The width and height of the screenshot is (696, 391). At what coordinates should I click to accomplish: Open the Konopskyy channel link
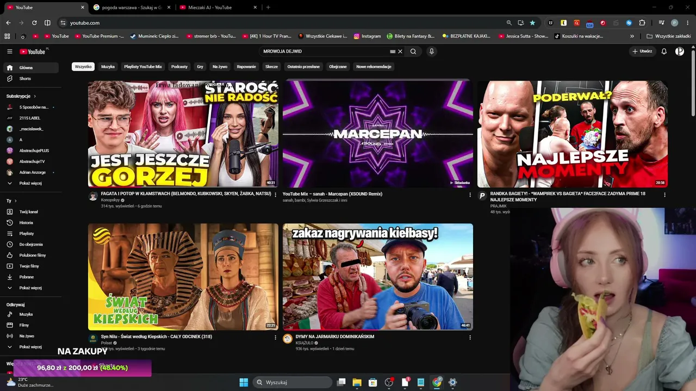(110, 200)
